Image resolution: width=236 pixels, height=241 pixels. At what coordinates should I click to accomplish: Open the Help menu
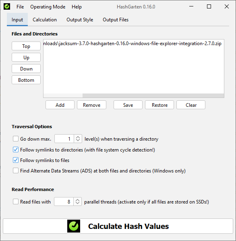[77, 7]
